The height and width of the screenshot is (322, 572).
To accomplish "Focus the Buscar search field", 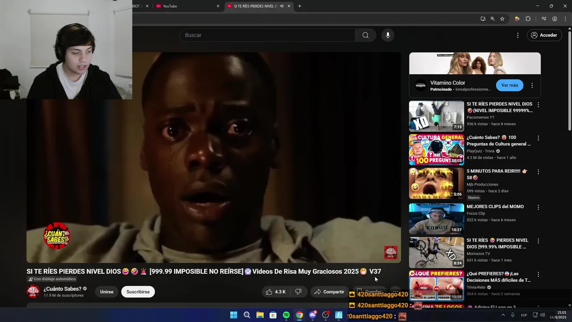I will (267, 35).
